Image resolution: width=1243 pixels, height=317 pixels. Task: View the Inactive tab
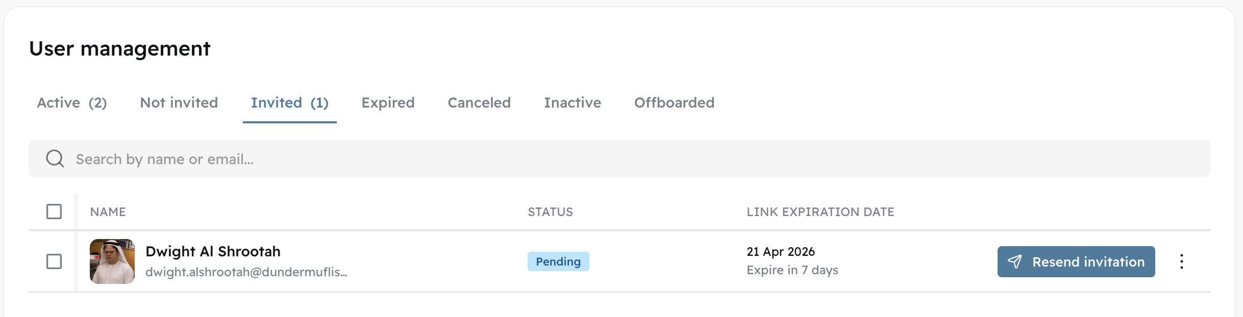(573, 103)
